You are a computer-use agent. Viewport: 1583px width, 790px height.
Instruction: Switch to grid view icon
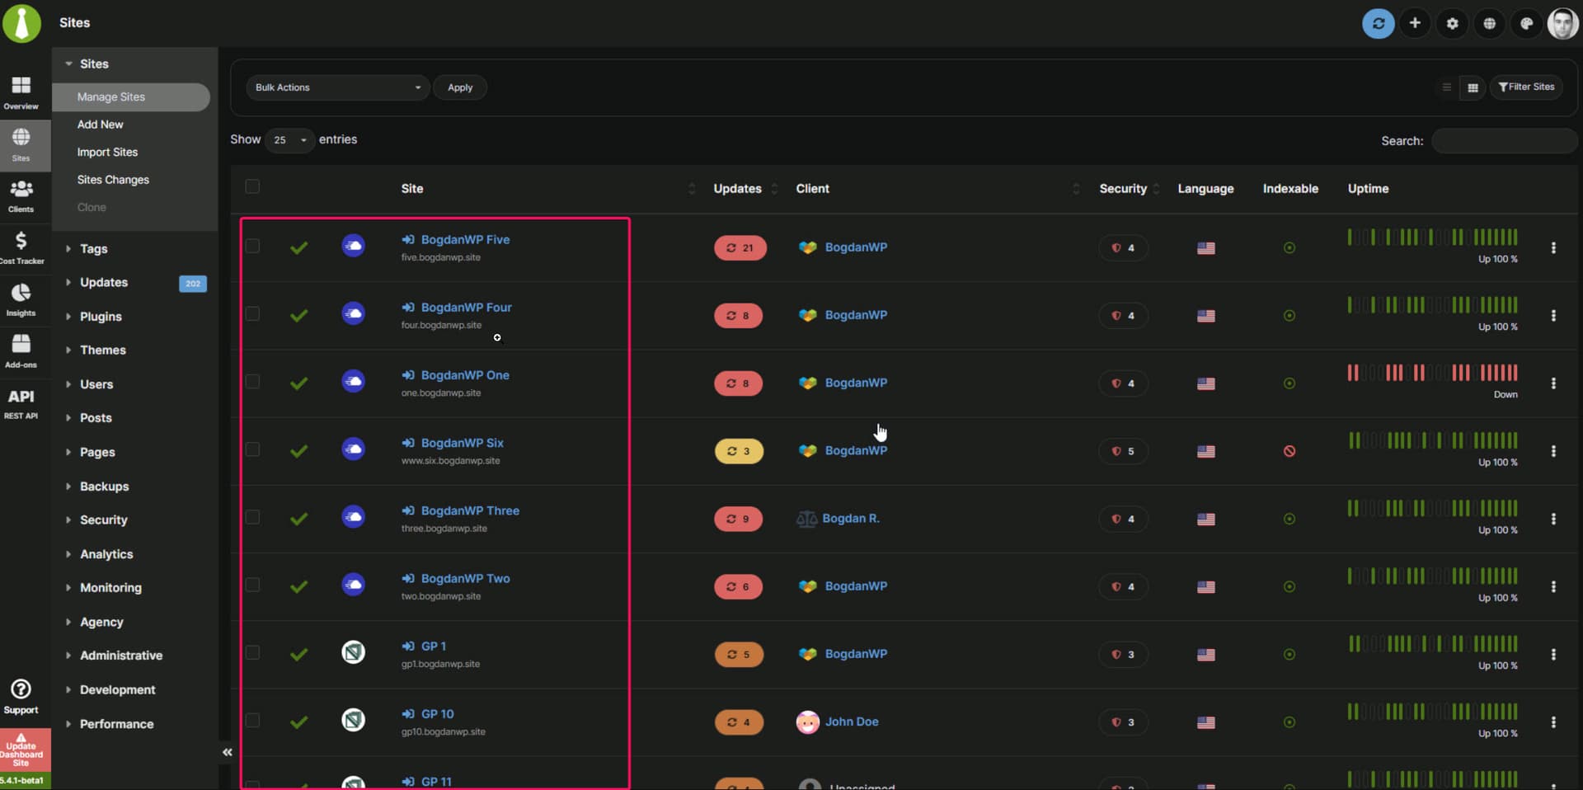click(x=1473, y=87)
